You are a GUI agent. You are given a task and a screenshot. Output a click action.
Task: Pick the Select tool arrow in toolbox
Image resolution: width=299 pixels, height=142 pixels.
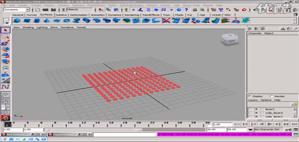(x=5, y=30)
